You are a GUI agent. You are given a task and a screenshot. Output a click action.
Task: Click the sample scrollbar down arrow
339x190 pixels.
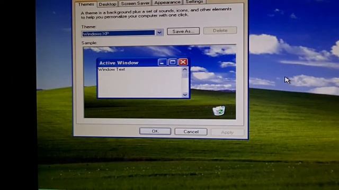185,94
